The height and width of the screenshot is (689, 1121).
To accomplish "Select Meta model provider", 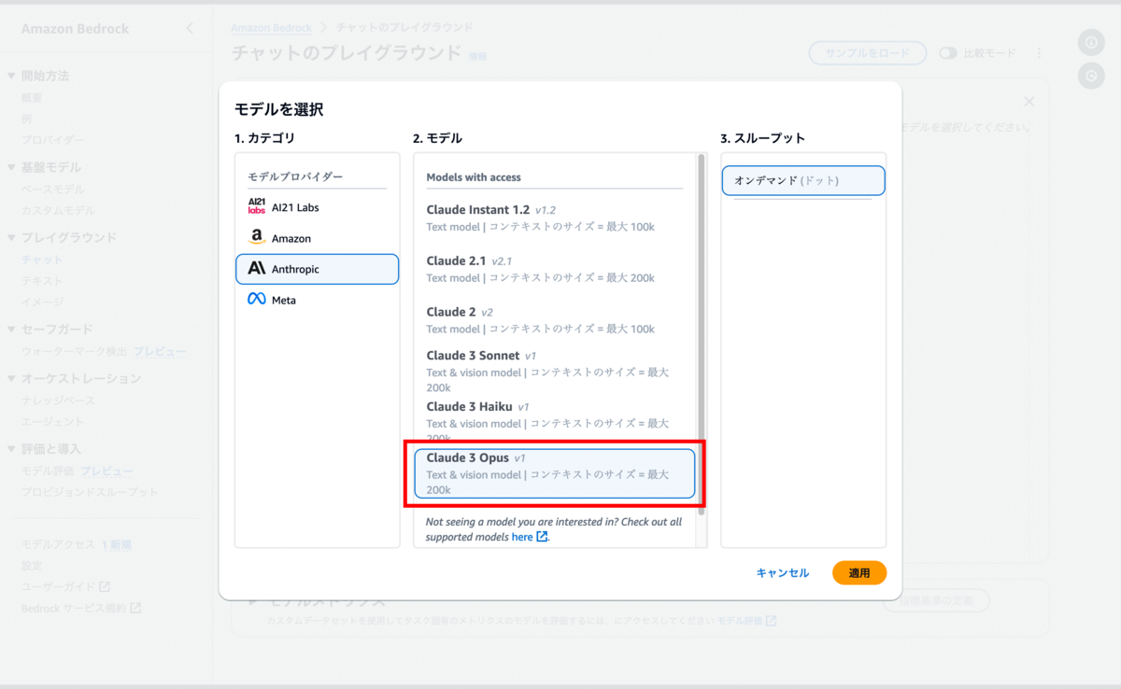I will (317, 300).
